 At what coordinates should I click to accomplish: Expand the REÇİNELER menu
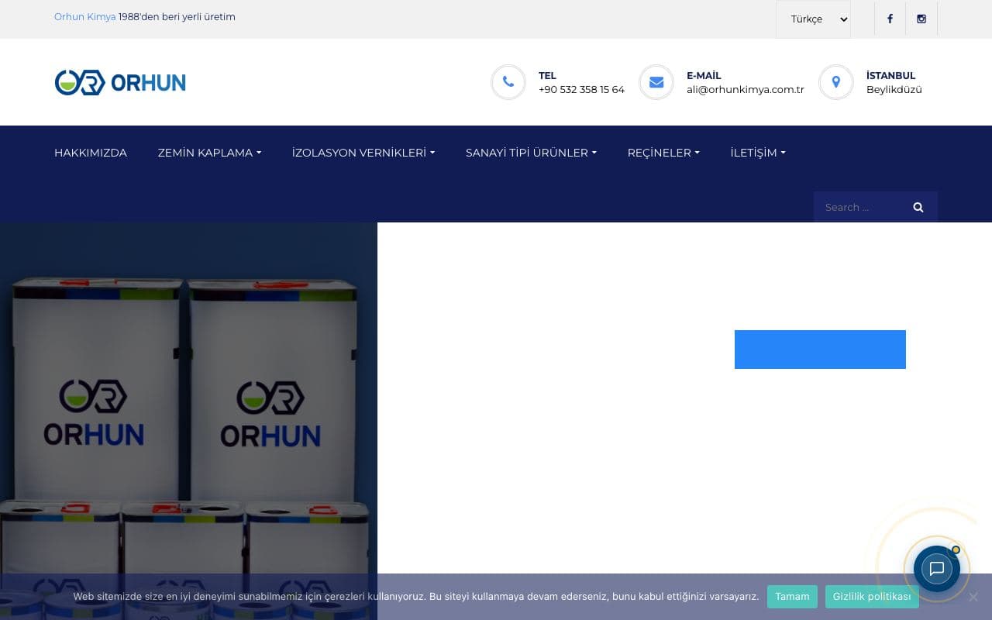(x=663, y=153)
